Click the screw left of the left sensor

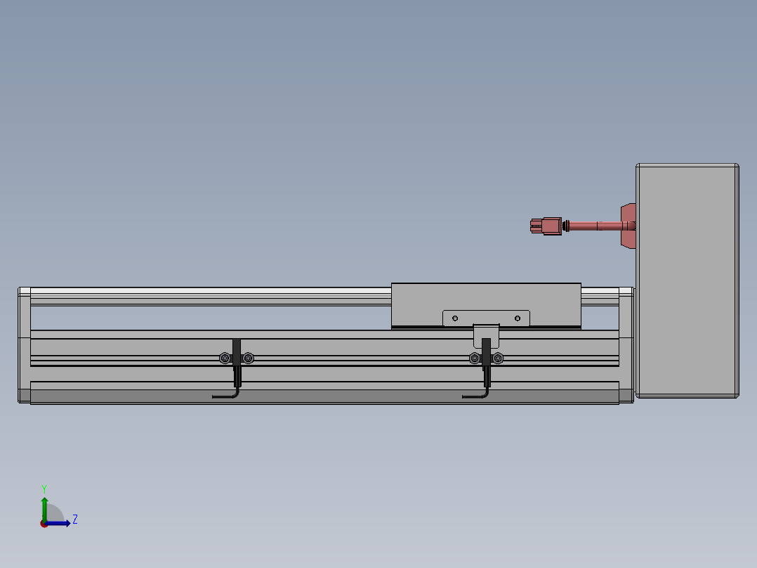[225, 359]
